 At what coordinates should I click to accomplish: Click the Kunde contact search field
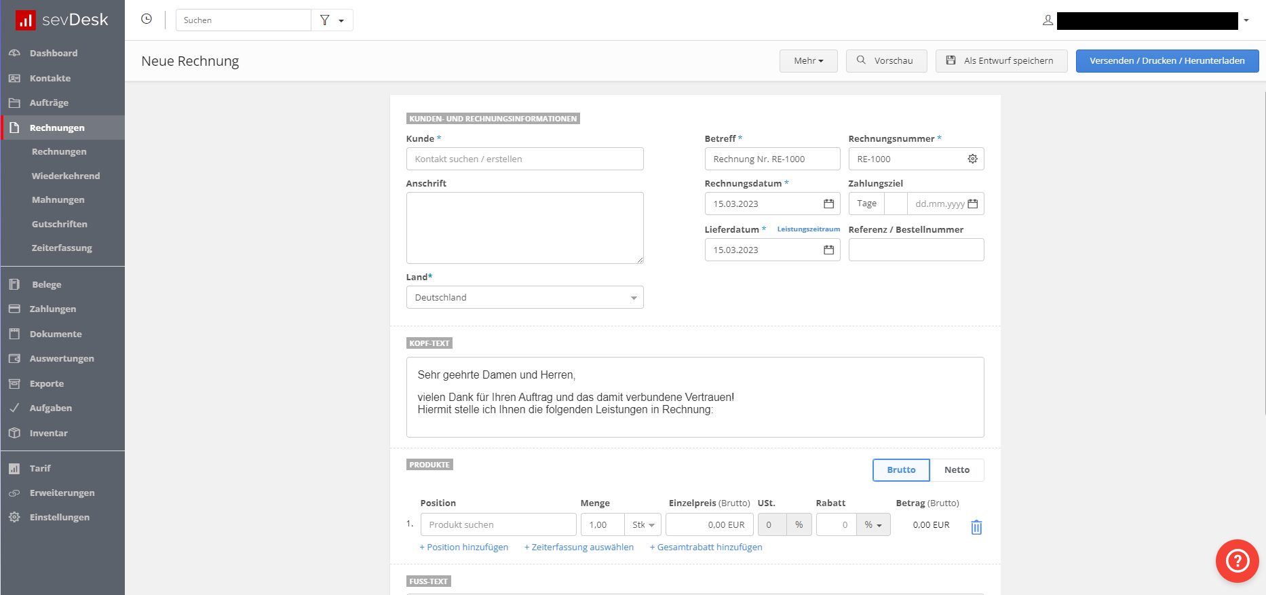[x=524, y=159]
